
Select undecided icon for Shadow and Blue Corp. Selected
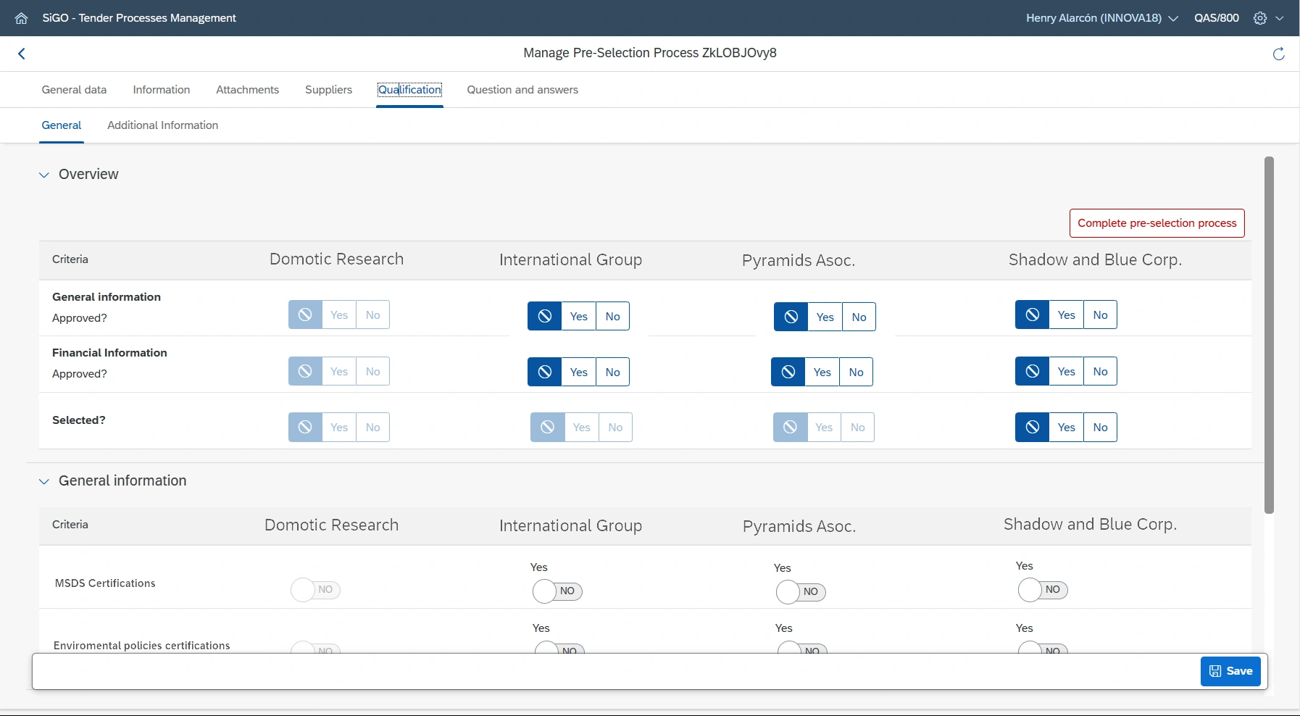tap(1032, 428)
